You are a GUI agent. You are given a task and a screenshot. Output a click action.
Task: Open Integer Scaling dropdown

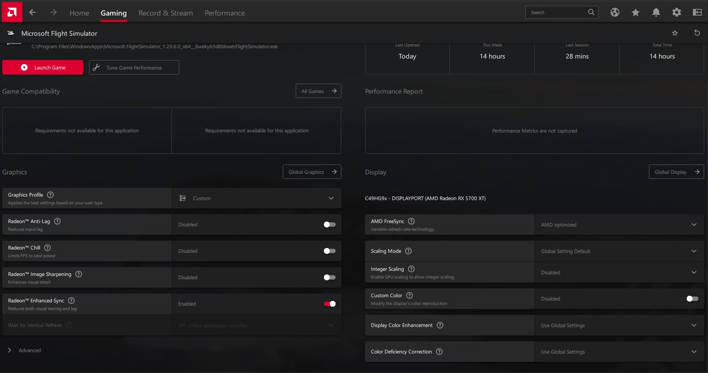619,272
